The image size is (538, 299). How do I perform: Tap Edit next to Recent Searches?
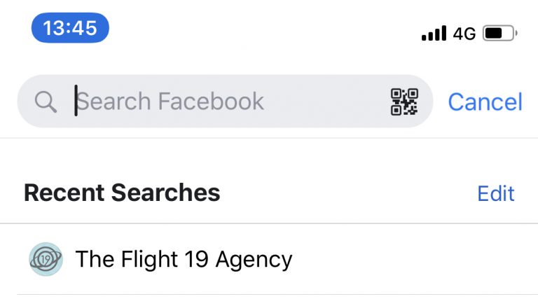pyautogui.click(x=496, y=193)
